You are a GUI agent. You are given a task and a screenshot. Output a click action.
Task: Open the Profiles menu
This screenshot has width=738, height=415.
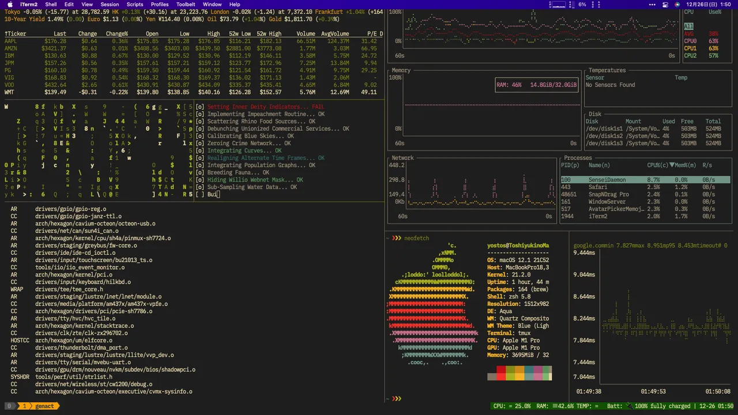point(160,4)
